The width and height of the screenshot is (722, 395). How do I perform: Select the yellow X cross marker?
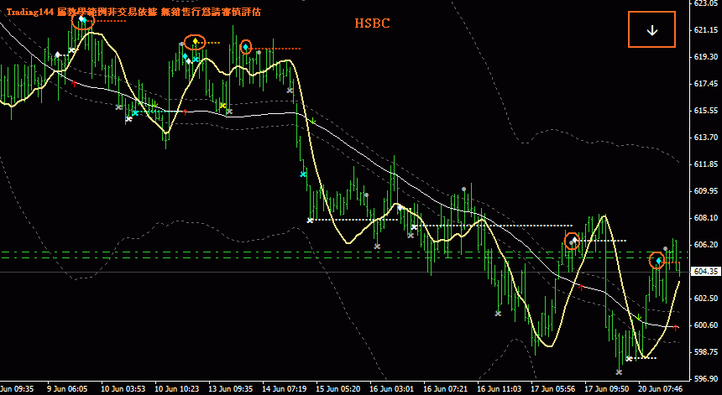(222, 106)
